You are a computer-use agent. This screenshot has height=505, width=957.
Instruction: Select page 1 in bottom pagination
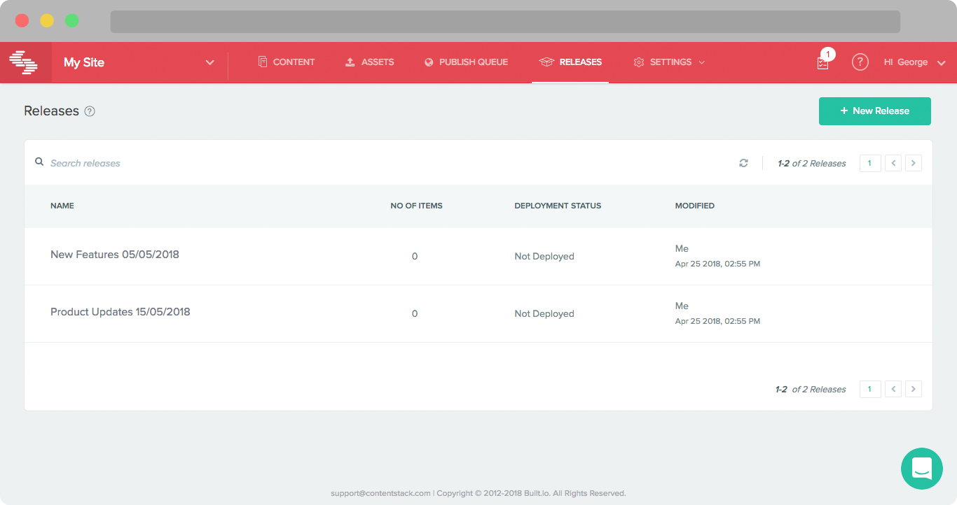coord(870,389)
